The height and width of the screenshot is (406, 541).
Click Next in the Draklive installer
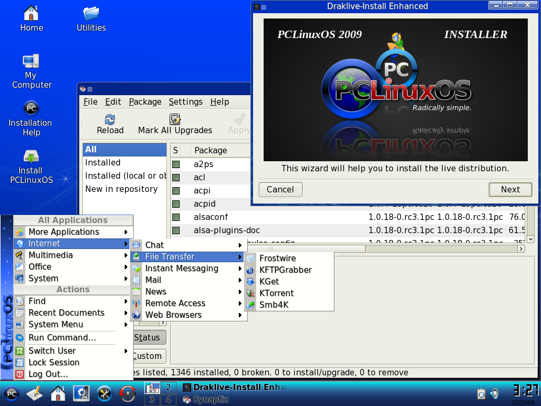point(510,190)
